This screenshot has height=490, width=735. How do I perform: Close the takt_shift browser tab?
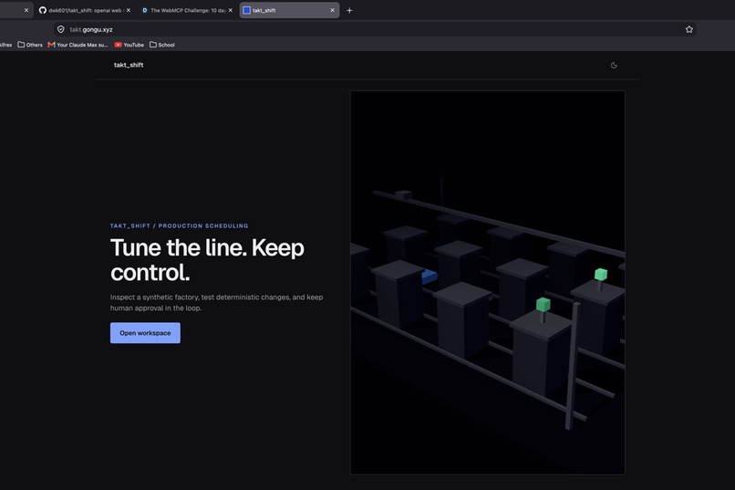pyautogui.click(x=332, y=10)
